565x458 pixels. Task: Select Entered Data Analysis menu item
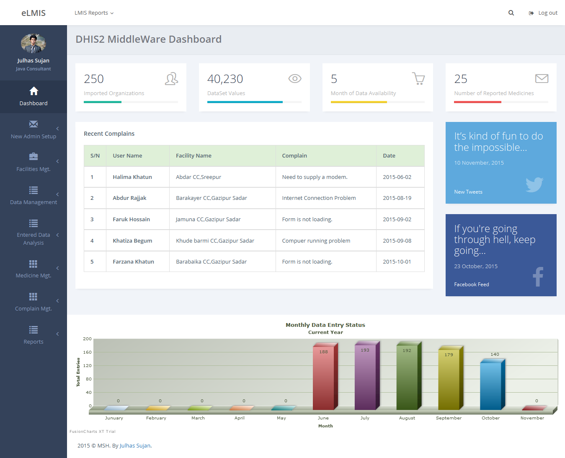34,239
